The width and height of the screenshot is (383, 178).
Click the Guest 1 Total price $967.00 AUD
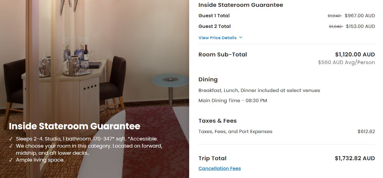point(360,16)
